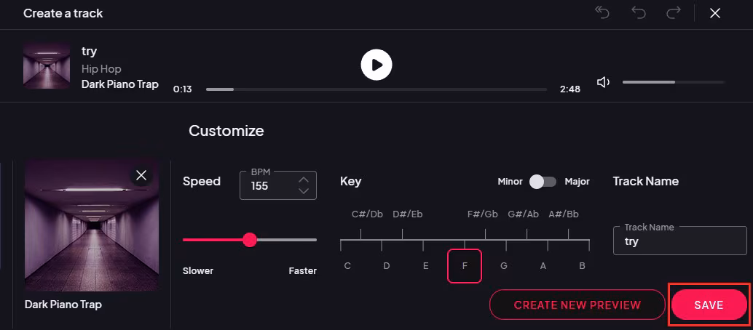
Task: Click the Track Name input field
Action: point(679,241)
